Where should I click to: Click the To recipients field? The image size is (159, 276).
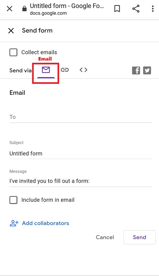click(81, 117)
